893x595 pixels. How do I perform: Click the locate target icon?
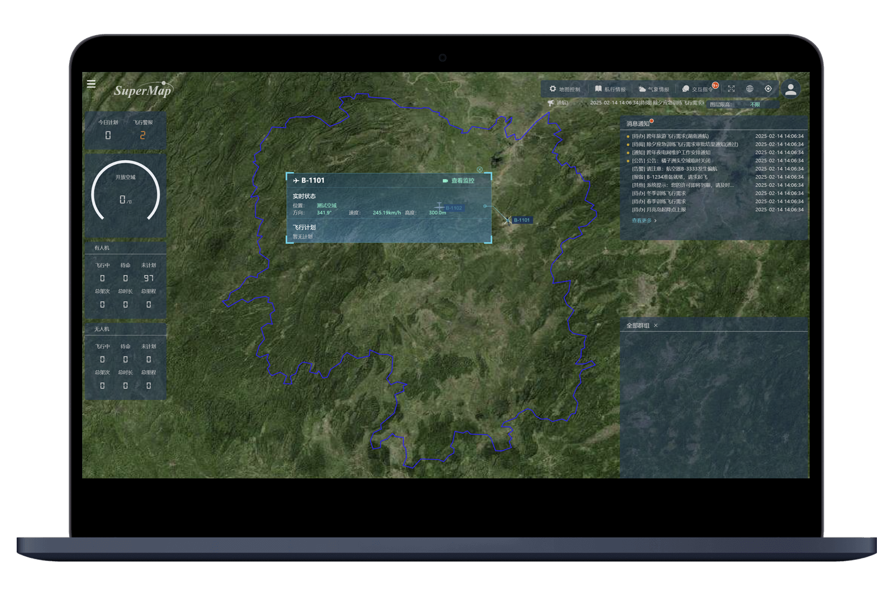(768, 89)
